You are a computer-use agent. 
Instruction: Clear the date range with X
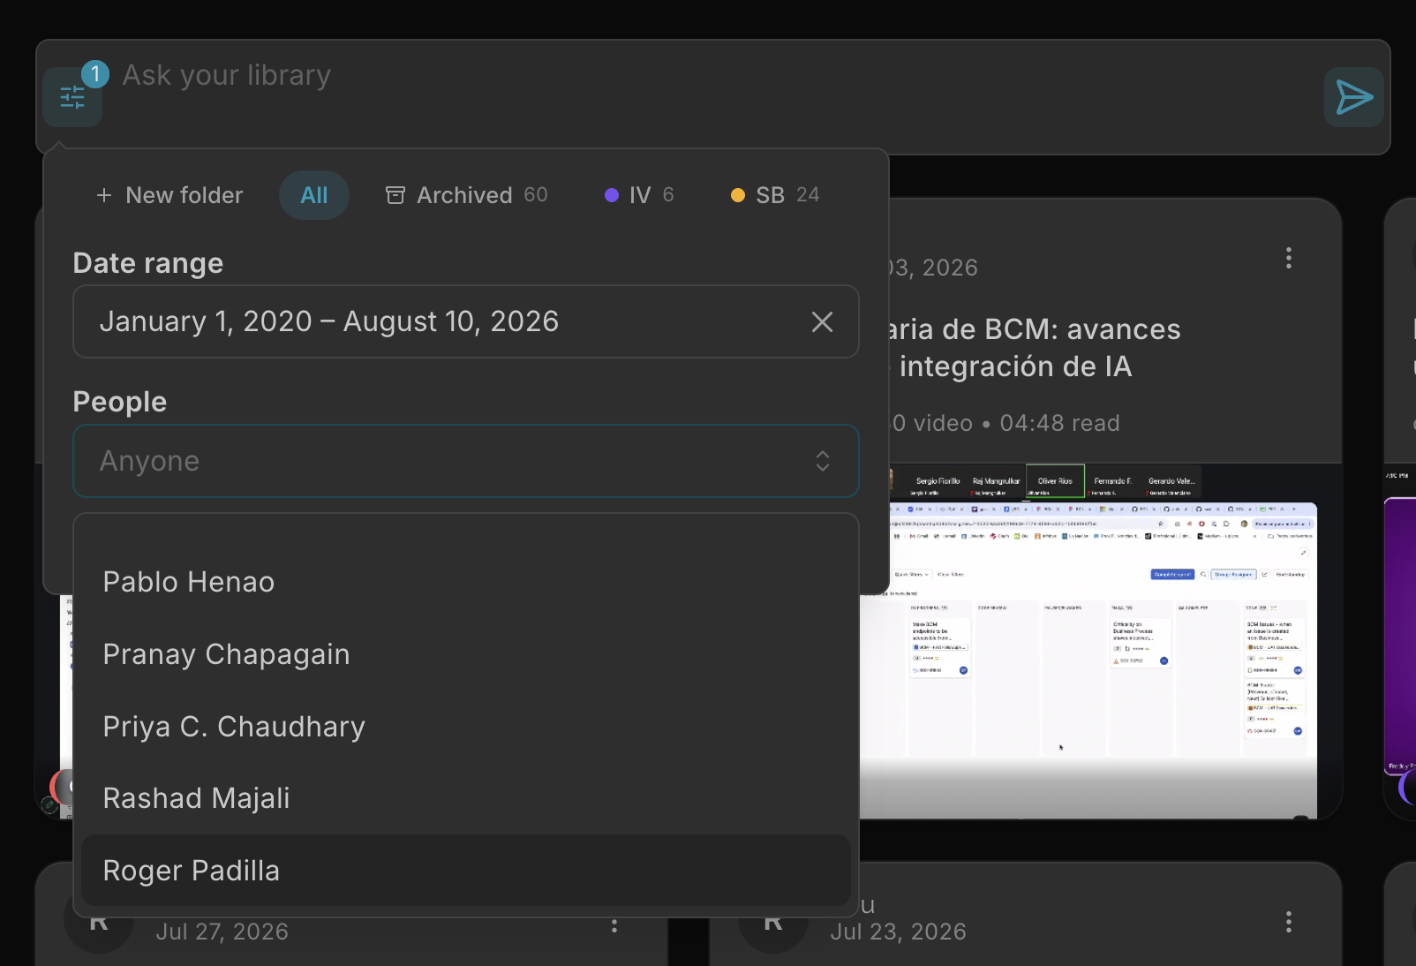(x=822, y=322)
